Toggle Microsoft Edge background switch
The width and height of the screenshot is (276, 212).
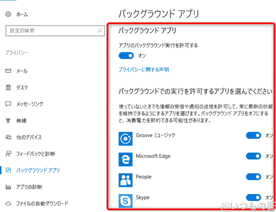253,156
